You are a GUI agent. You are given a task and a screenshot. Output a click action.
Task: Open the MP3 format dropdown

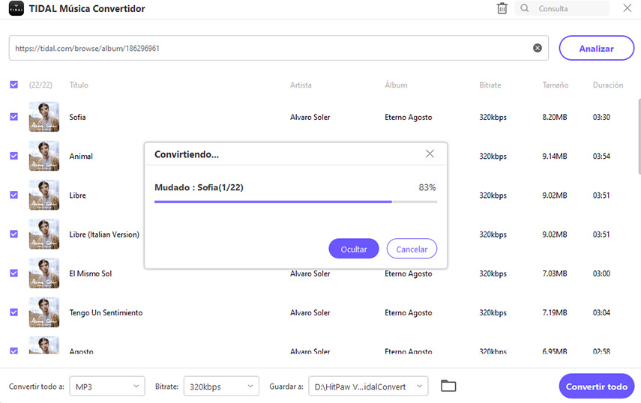click(107, 387)
